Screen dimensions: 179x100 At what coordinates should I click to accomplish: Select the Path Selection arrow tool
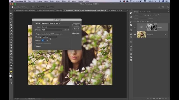pyautogui.click(x=11, y=60)
